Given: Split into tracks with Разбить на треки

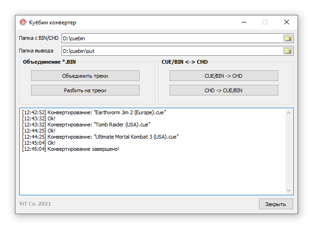Looking at the screenshot, I should tap(85, 90).
